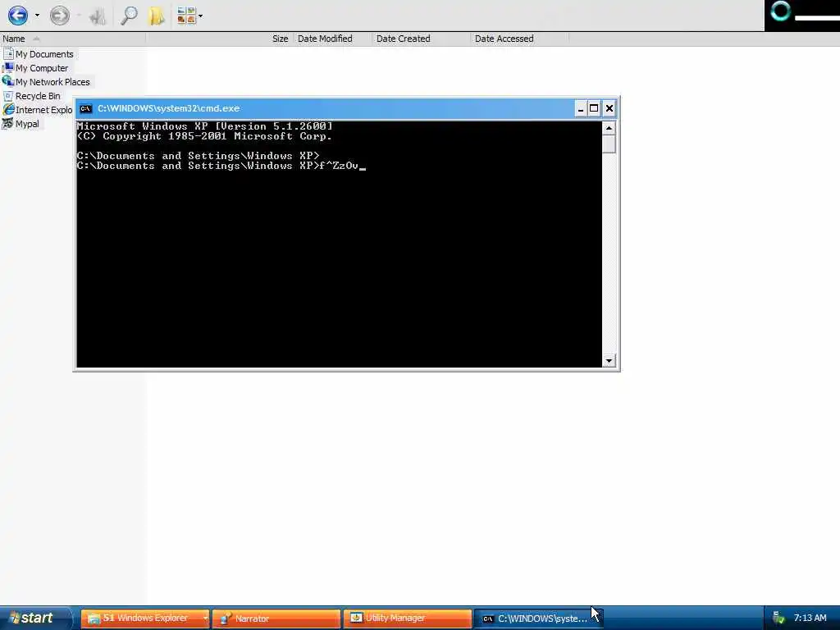Viewport: 840px width, 630px height.
Task: Click the 7:13 AM clock
Action: coord(810,618)
